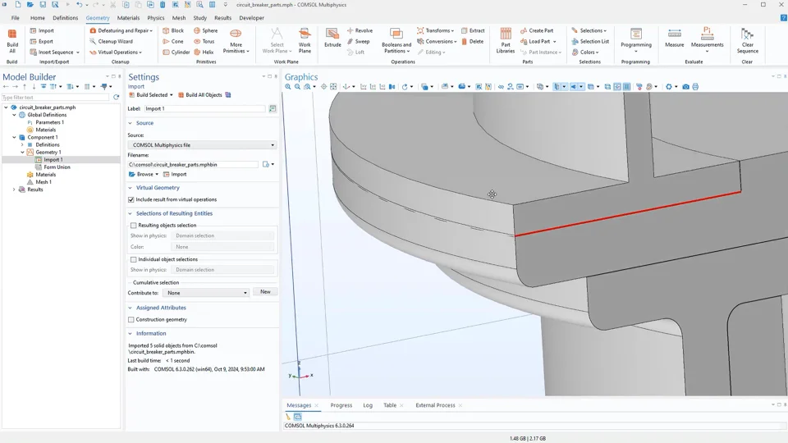Click the Filename input field
The image size is (788, 443).
[193, 165]
